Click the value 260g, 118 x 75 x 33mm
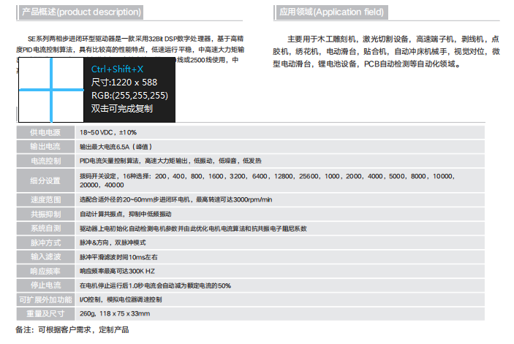 coord(115,313)
